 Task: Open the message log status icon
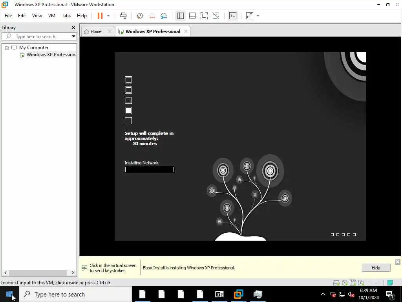[x=390, y=283]
